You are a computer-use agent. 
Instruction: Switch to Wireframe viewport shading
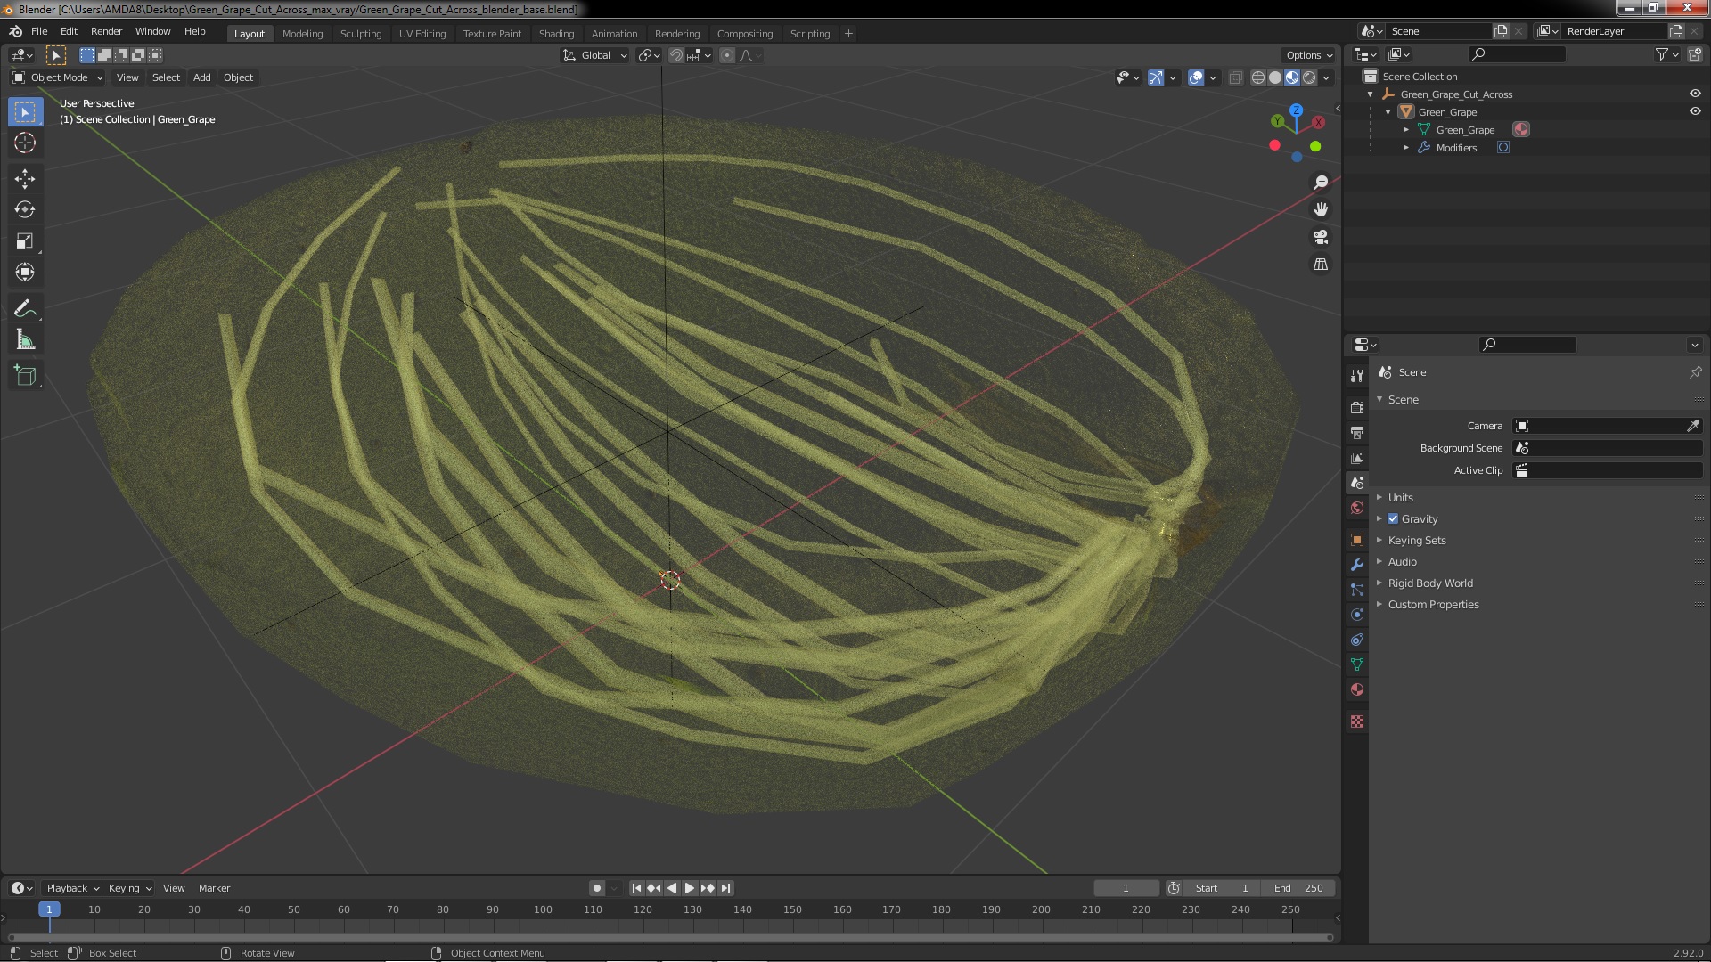coord(1258,77)
